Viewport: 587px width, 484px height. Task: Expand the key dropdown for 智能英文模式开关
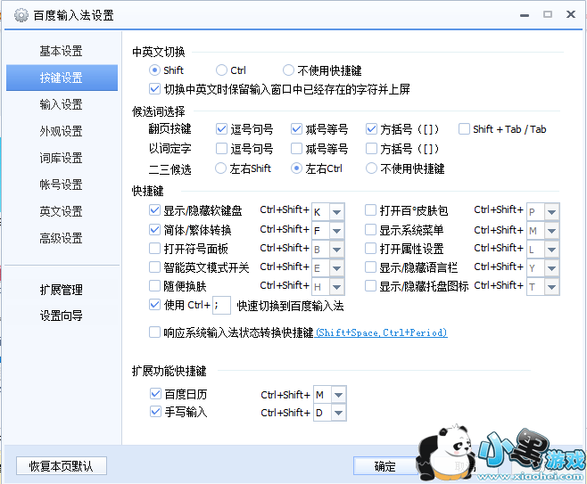tap(336, 268)
